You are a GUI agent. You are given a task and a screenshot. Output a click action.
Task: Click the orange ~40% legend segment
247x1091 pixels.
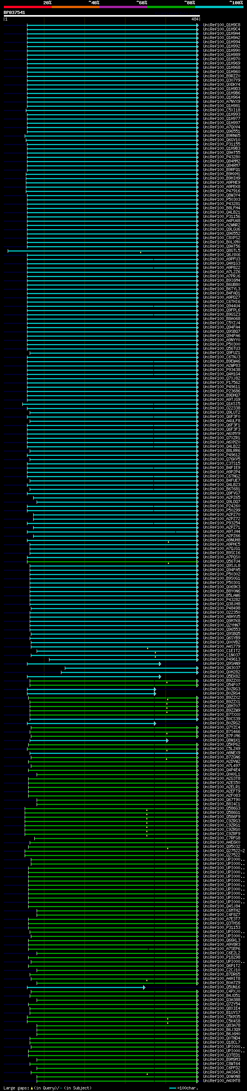pos(76,7)
